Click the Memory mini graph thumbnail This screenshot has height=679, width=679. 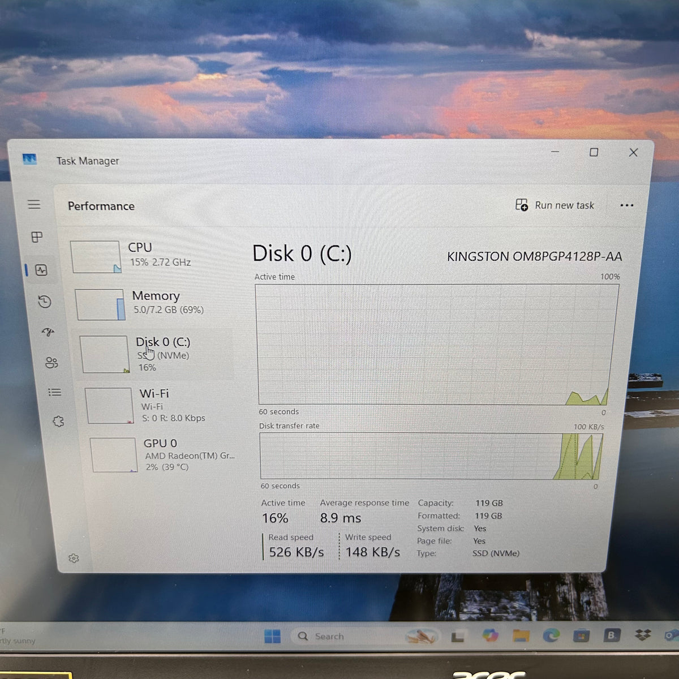100,304
